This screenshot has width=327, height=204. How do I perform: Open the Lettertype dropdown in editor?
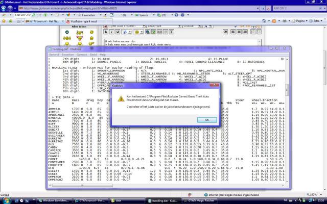coord(163,26)
